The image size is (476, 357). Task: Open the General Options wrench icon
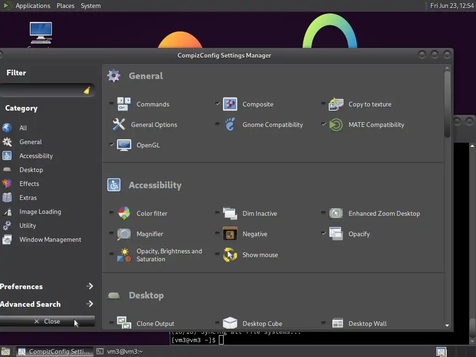click(x=119, y=125)
